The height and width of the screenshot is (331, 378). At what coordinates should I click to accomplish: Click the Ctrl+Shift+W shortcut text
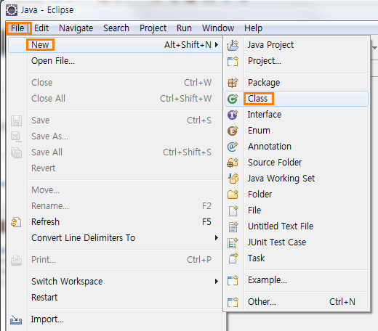pyautogui.click(x=185, y=99)
